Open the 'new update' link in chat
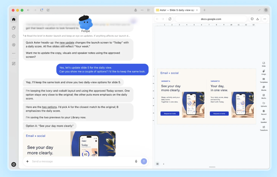Screen dimensions: 277x177 point(67,42)
